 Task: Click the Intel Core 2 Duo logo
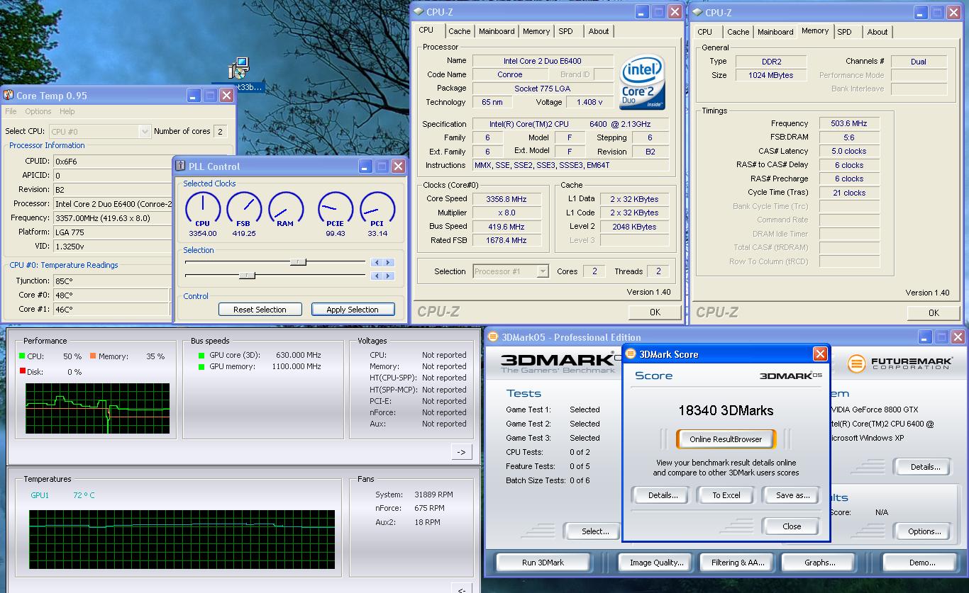(x=642, y=82)
